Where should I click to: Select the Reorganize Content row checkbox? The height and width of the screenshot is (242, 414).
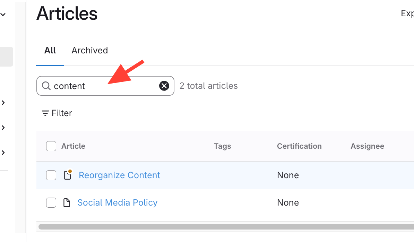pos(51,175)
